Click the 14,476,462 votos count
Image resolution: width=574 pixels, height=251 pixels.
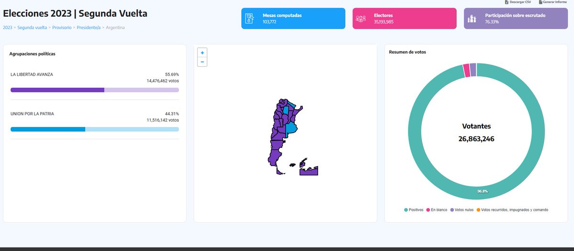pos(163,81)
